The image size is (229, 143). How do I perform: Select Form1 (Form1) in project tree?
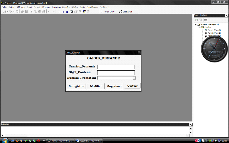coord(214,30)
